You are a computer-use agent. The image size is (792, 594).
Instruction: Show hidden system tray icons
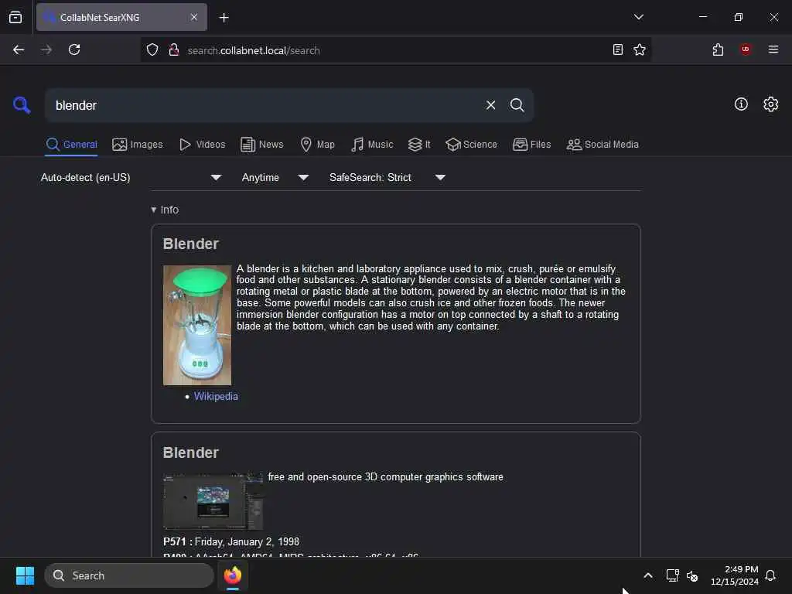point(648,575)
